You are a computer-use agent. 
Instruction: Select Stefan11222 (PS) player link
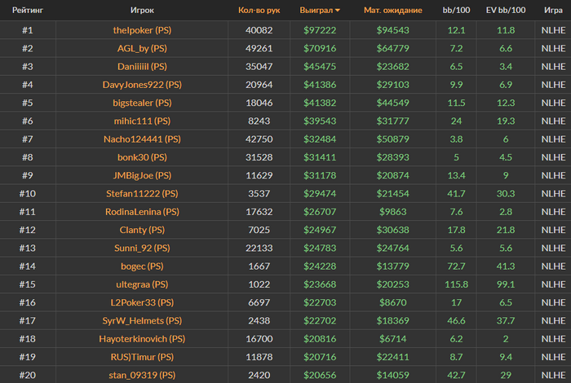pos(142,193)
